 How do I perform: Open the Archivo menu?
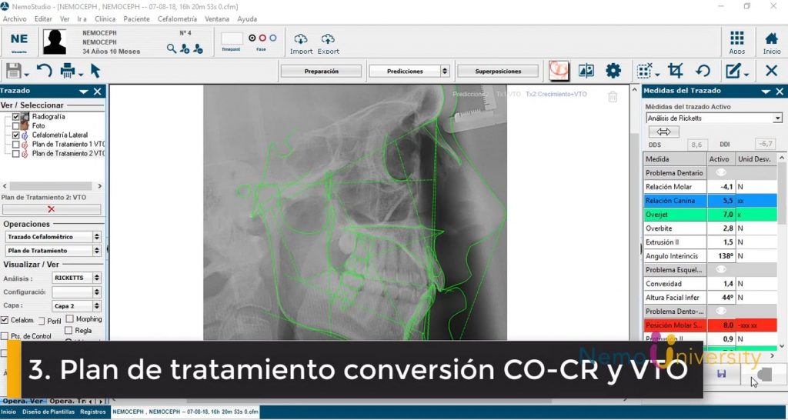pyautogui.click(x=15, y=19)
